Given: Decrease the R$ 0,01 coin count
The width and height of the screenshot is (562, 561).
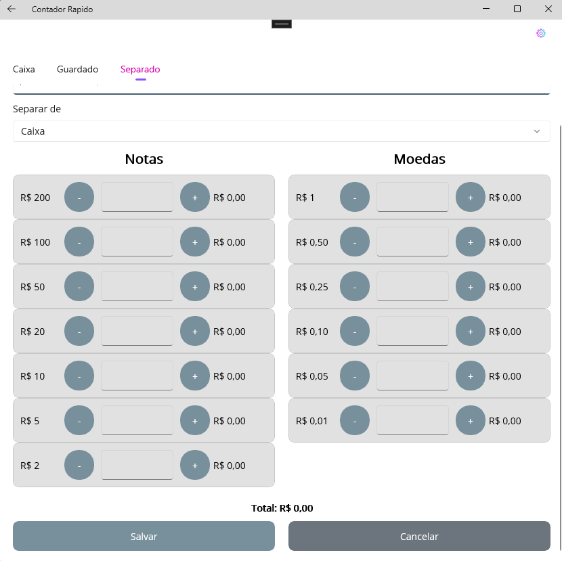Looking at the screenshot, I should 355,421.
